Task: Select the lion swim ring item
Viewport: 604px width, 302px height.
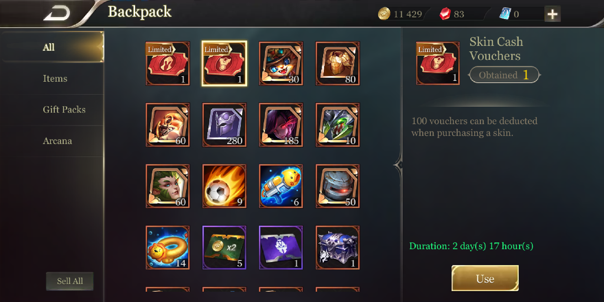Action: (168, 247)
